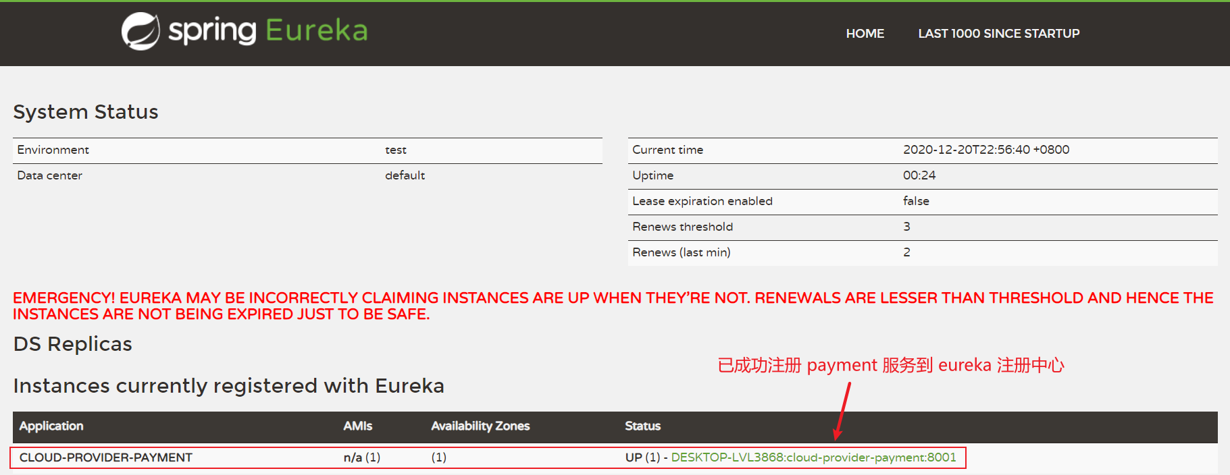This screenshot has height=475, width=1230.
Task: Go to the HOME page
Action: click(865, 34)
